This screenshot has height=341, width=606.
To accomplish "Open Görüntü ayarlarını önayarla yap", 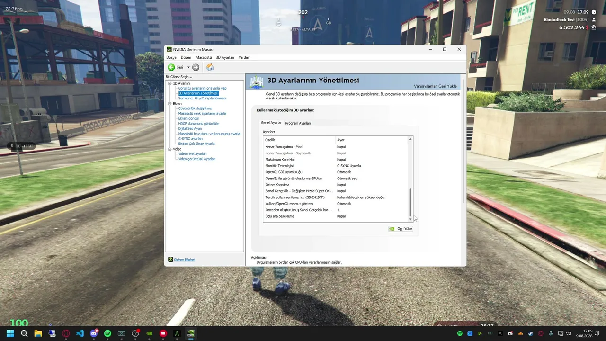I will click(202, 88).
